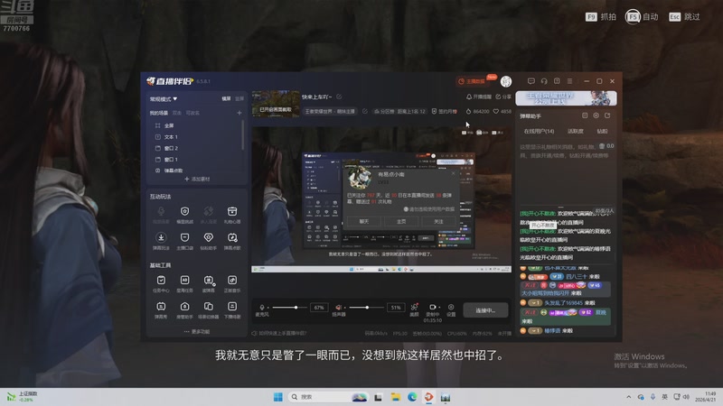
Task: Click the 连接中... button
Action: 485,310
